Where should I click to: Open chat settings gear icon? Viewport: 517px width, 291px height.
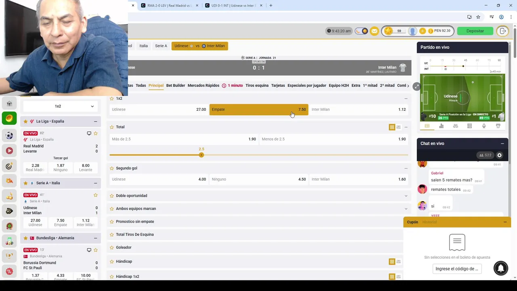(x=500, y=155)
